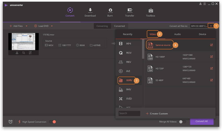This screenshot has height=131, width=222.
Task: Click Create Custom
Action: (157, 114)
